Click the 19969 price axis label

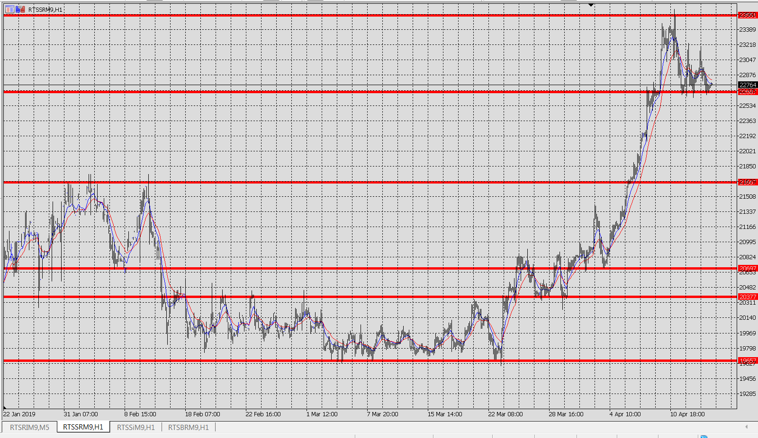(748, 333)
